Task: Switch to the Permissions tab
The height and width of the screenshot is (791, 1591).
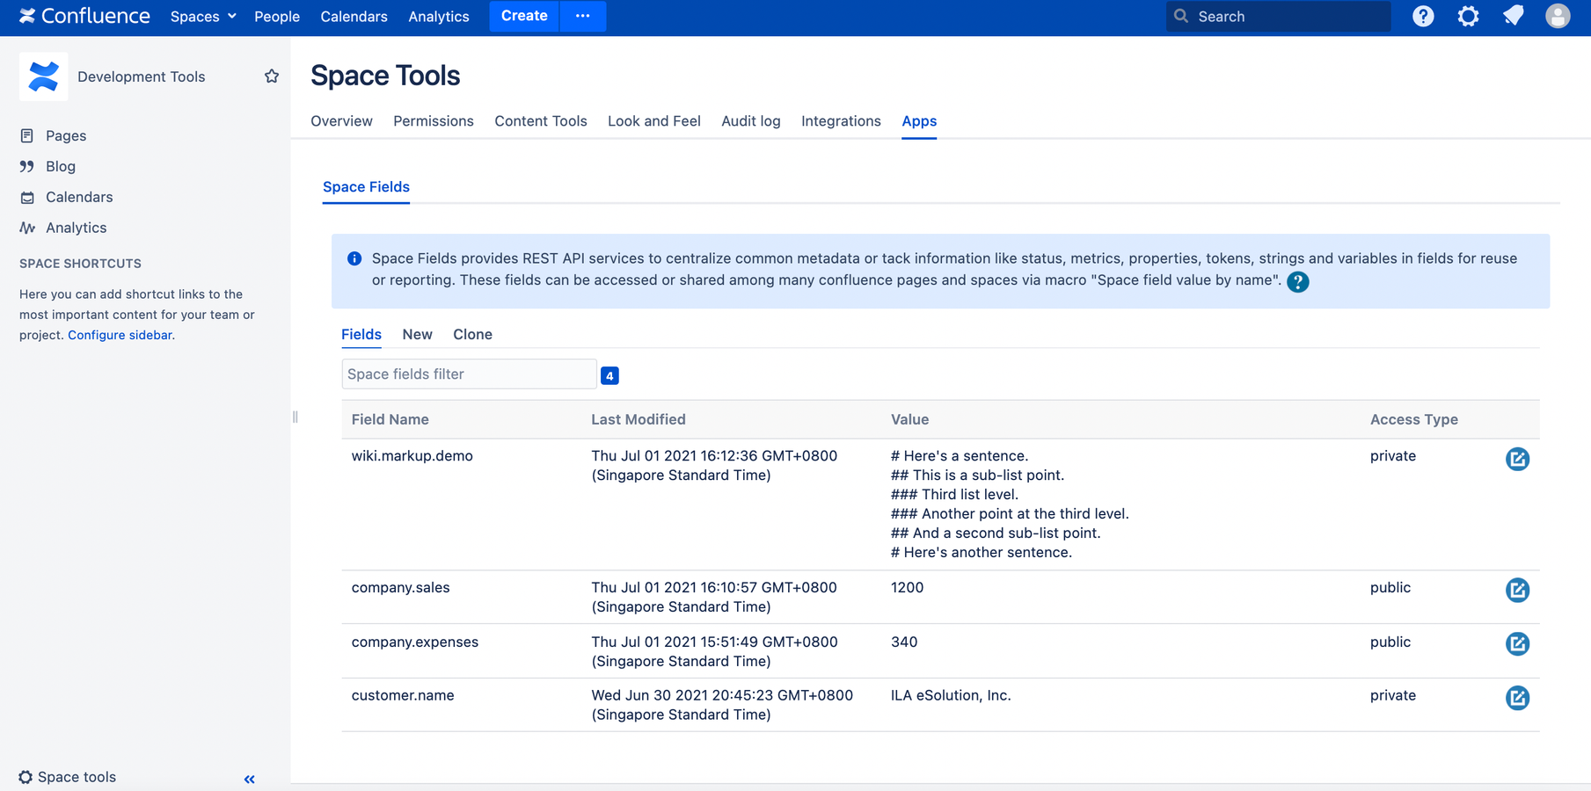Action: (x=434, y=121)
